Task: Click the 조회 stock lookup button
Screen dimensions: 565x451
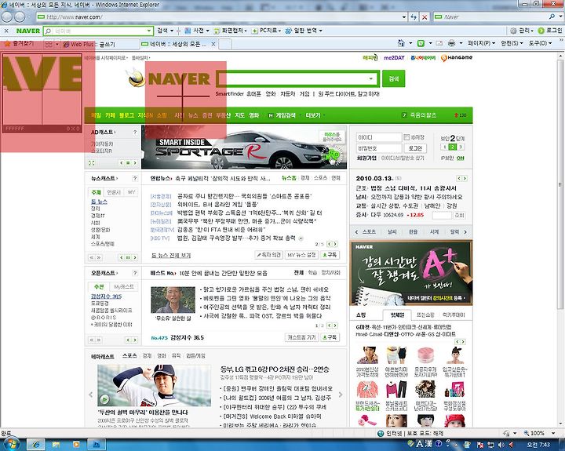Action: click(x=459, y=215)
